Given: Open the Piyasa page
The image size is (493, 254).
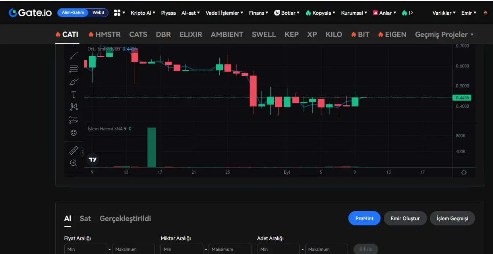Looking at the screenshot, I should pyautogui.click(x=168, y=13).
